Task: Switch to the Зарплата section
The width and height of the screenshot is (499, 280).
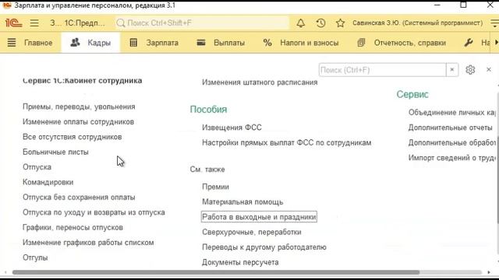Action: (162, 43)
